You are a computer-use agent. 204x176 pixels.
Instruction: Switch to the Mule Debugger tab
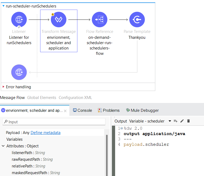pyautogui.click(x=142, y=110)
